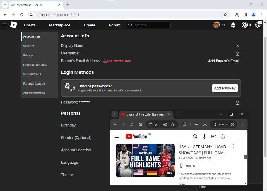Click the password edit icon
This screenshot has height=191, width=267.
coord(237,103)
